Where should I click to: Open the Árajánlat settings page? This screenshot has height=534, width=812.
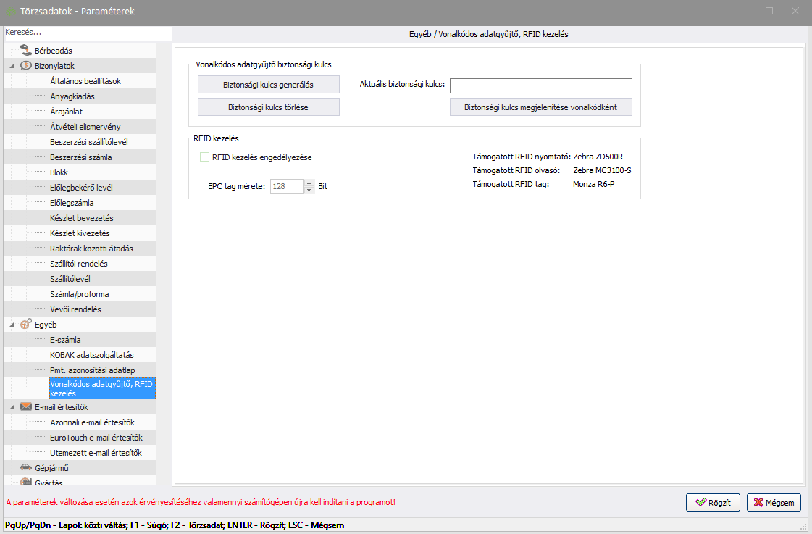[66, 112]
